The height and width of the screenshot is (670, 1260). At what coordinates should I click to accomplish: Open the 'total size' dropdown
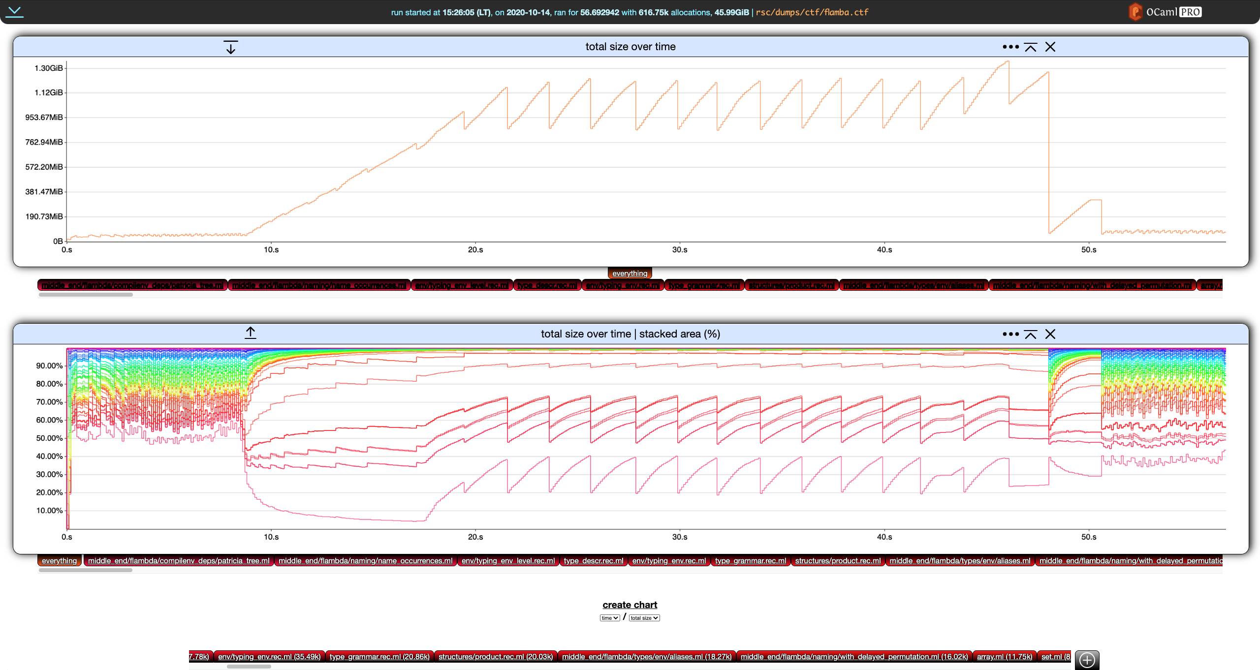tap(644, 618)
